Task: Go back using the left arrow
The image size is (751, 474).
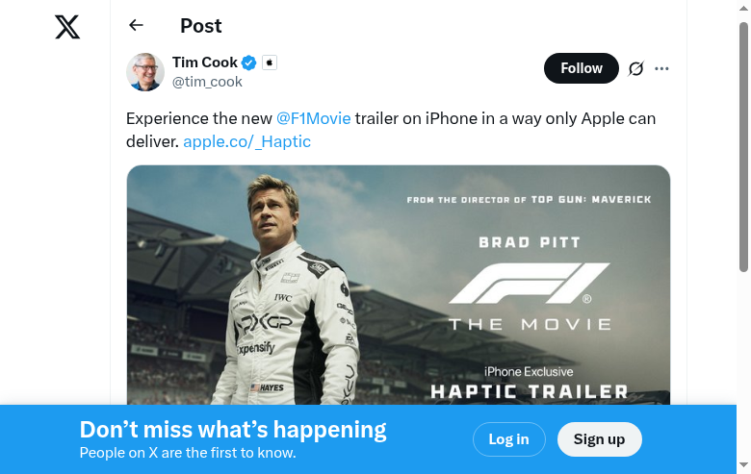Action: coord(136,26)
